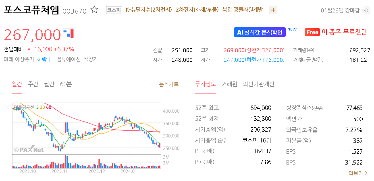Click 상장주식수 value 77,463

tap(354, 108)
